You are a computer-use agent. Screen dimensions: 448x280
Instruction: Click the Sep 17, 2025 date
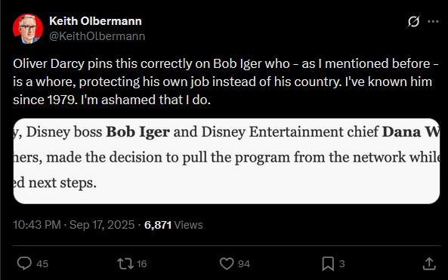[102, 225]
